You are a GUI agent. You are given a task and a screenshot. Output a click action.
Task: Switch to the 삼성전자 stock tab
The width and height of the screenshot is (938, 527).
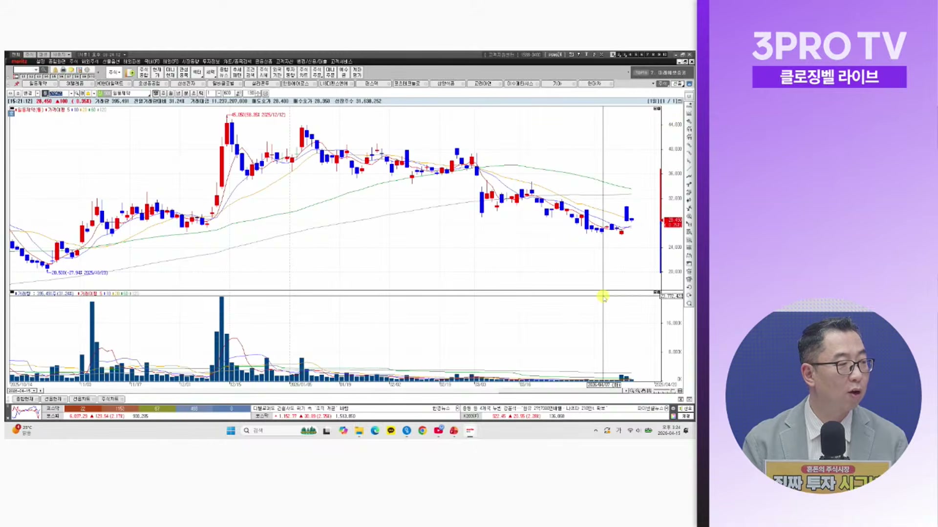pyautogui.click(x=186, y=84)
